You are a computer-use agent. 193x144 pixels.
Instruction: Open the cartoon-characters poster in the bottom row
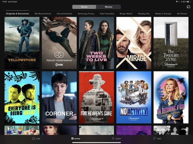pyautogui.click(x=22, y=130)
